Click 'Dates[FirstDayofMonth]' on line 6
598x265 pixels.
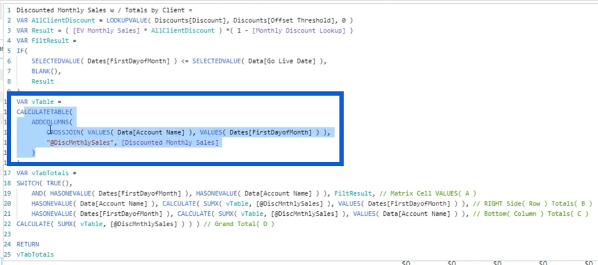coord(128,61)
